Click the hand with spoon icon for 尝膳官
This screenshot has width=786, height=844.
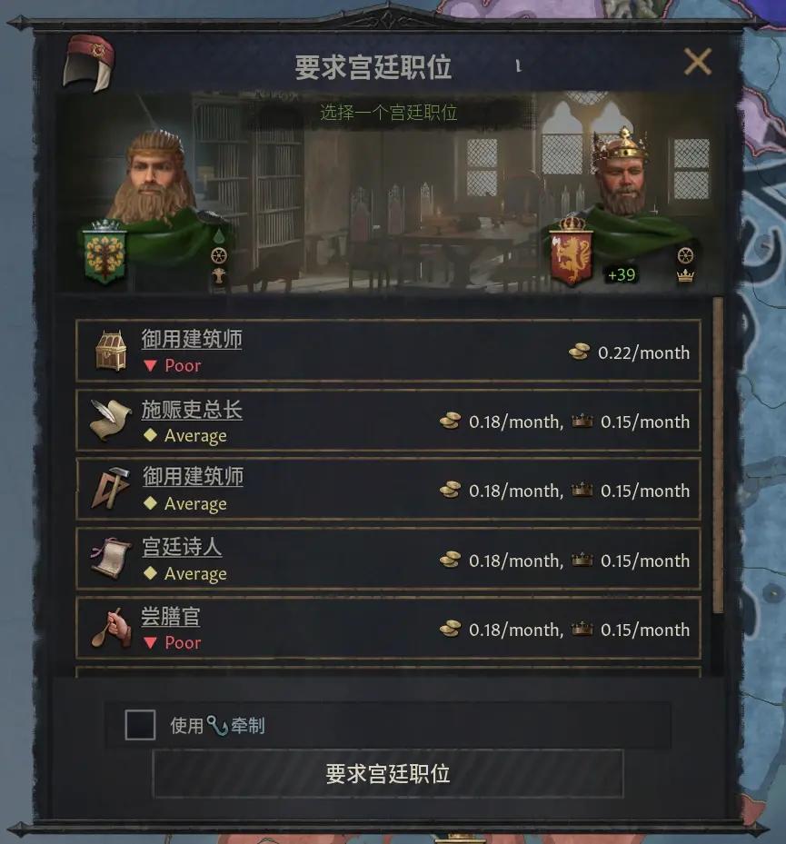(111, 628)
